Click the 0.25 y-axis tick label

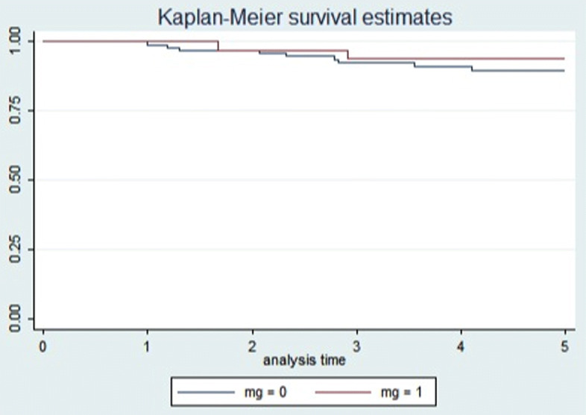pos(17,250)
